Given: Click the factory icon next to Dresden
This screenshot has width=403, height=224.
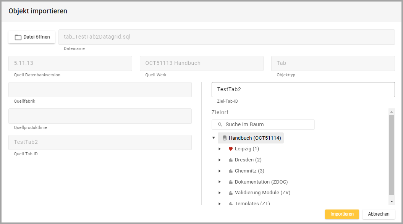Looking at the screenshot, I should click(x=230, y=160).
